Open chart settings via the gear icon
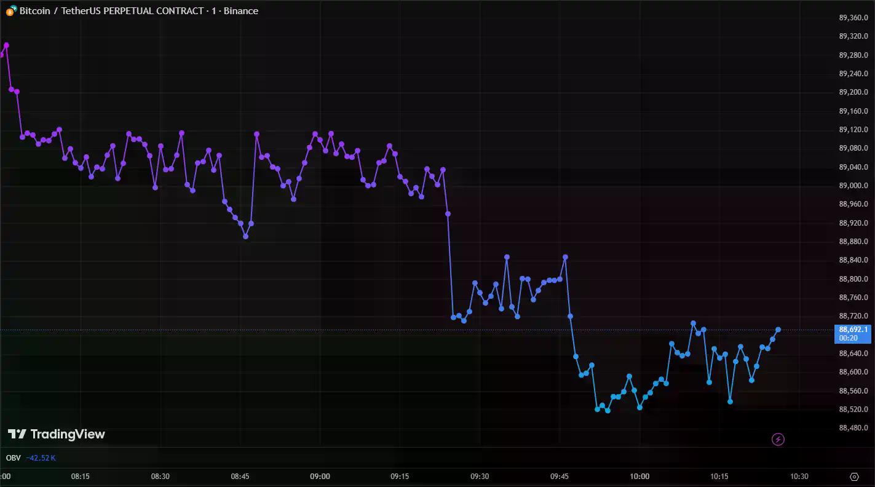 [854, 477]
